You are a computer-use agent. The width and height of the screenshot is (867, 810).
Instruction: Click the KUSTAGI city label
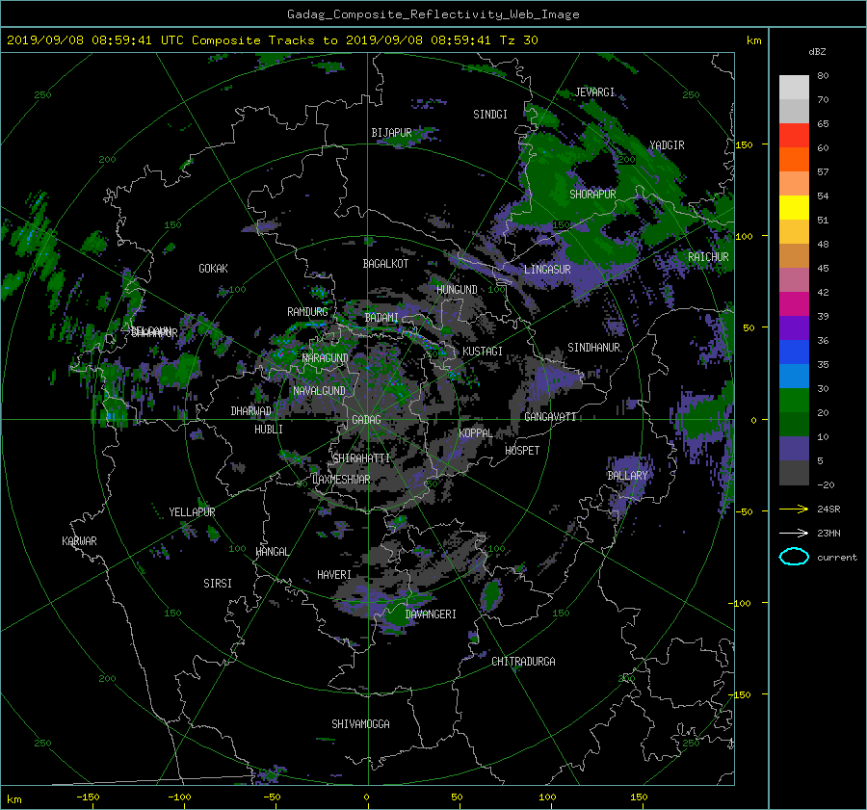click(x=483, y=352)
